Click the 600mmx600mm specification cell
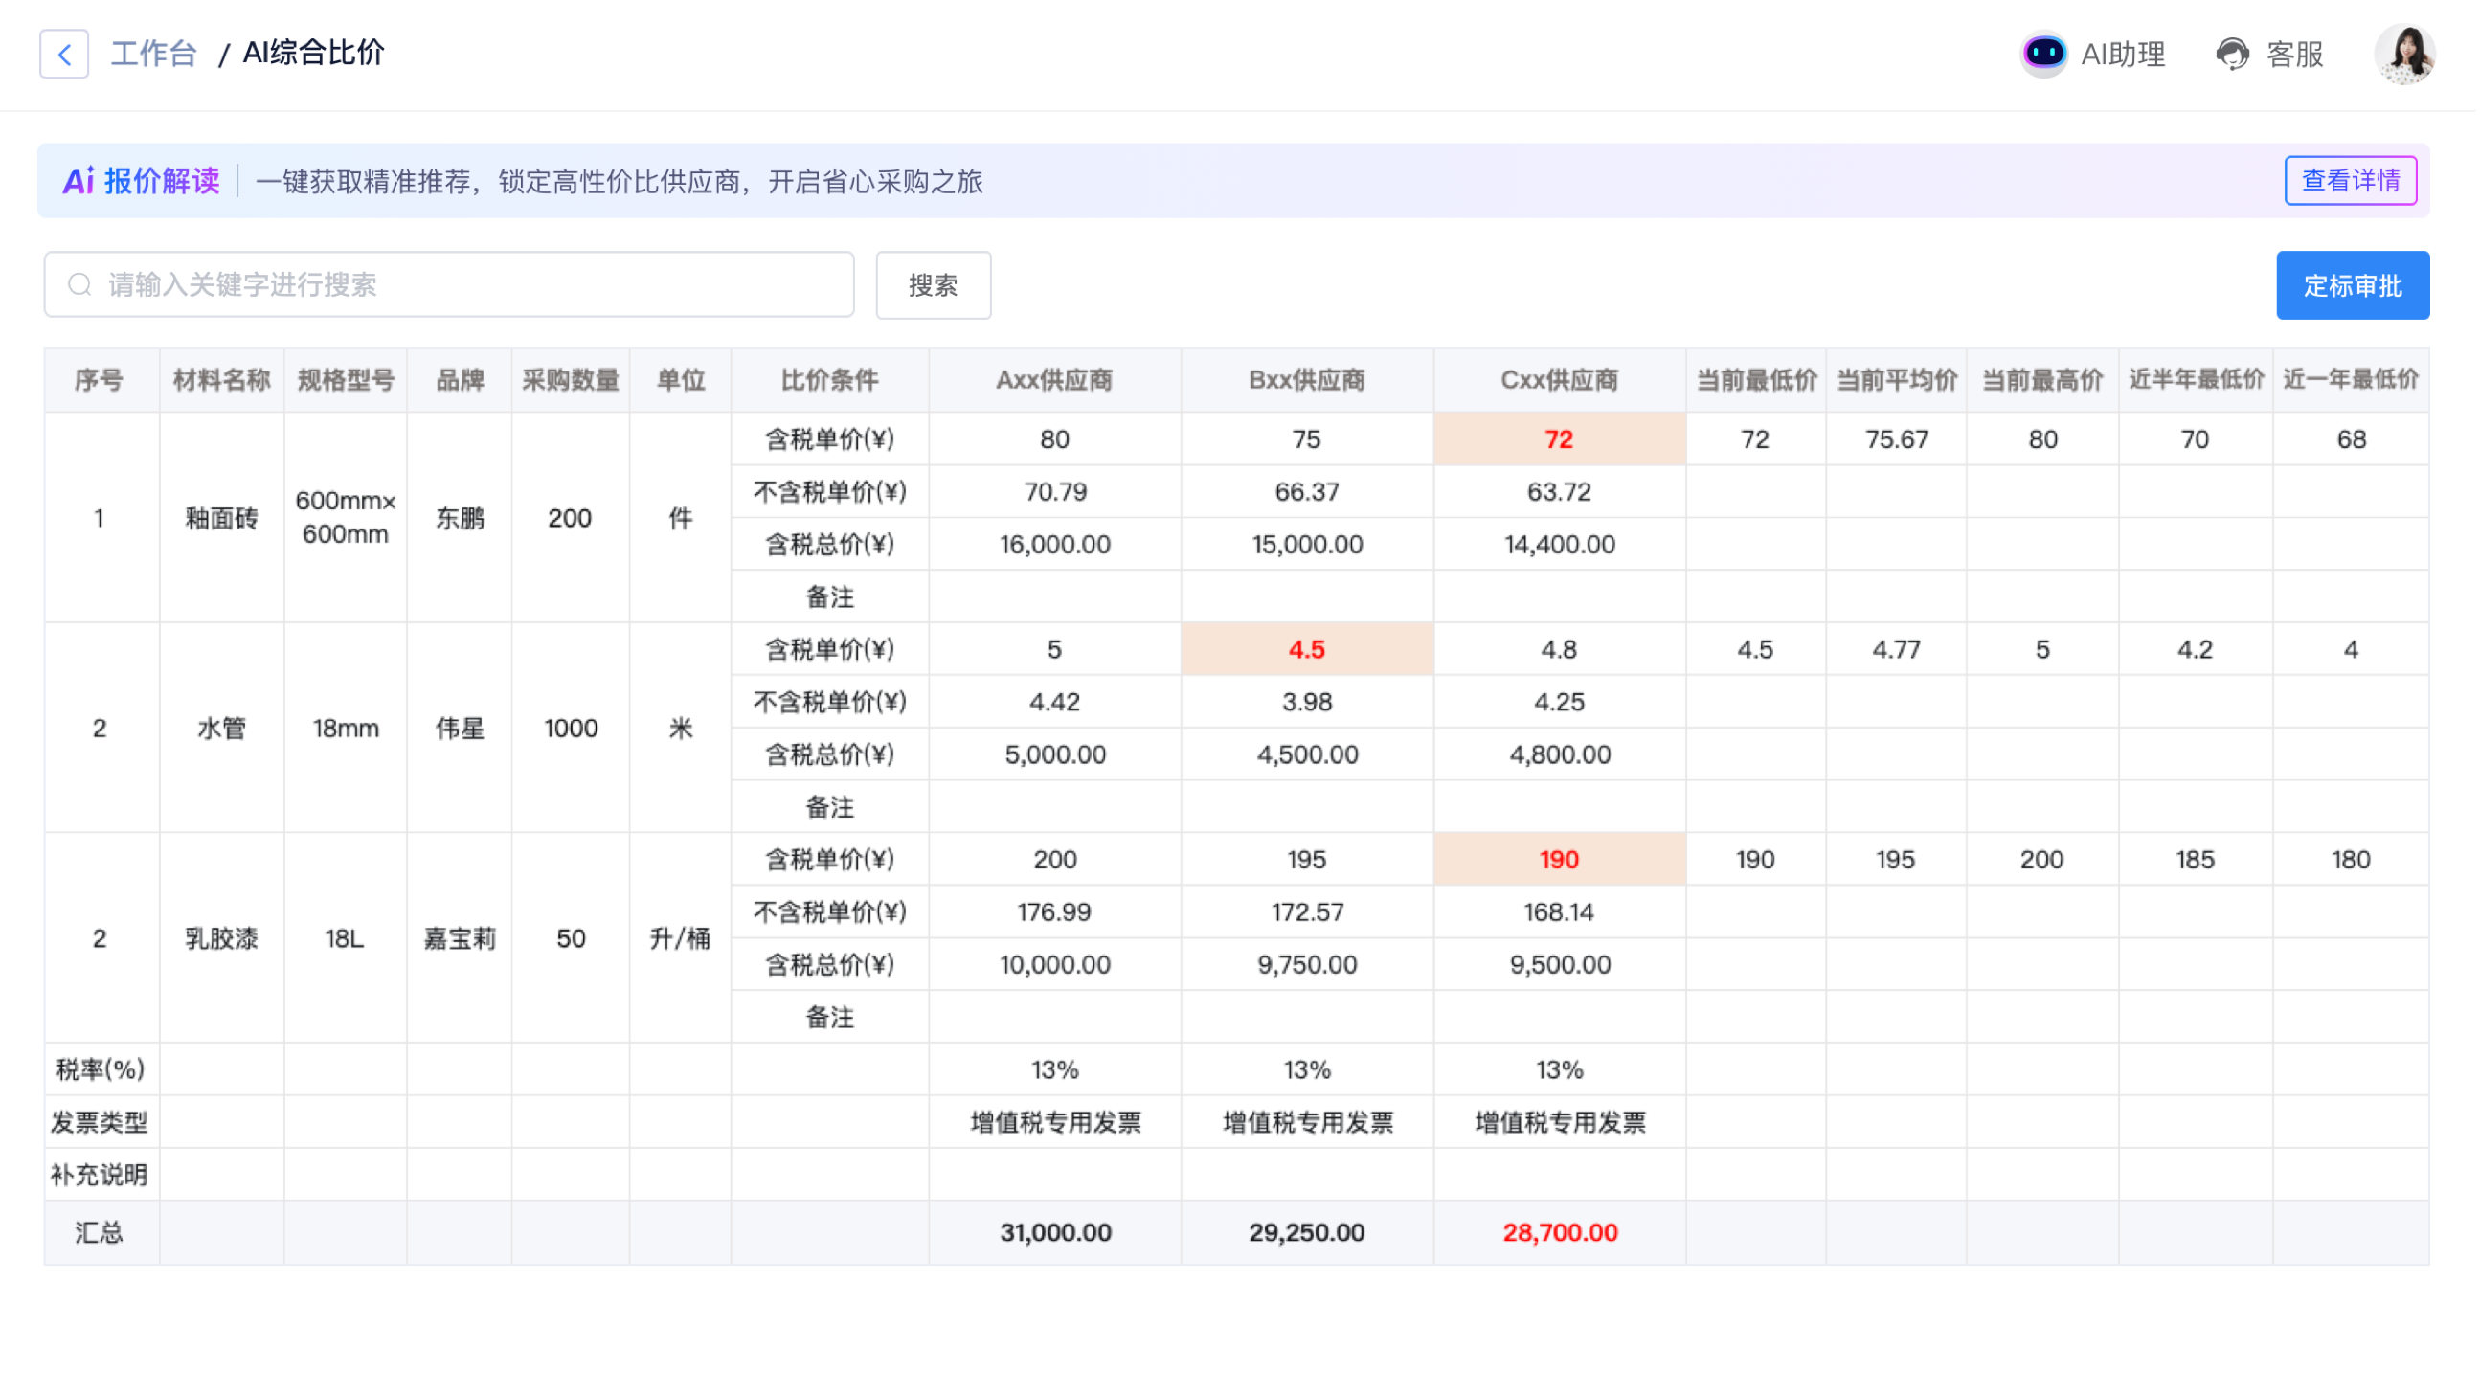Screen dimensions: 2480x1395 pyautogui.click(x=347, y=519)
